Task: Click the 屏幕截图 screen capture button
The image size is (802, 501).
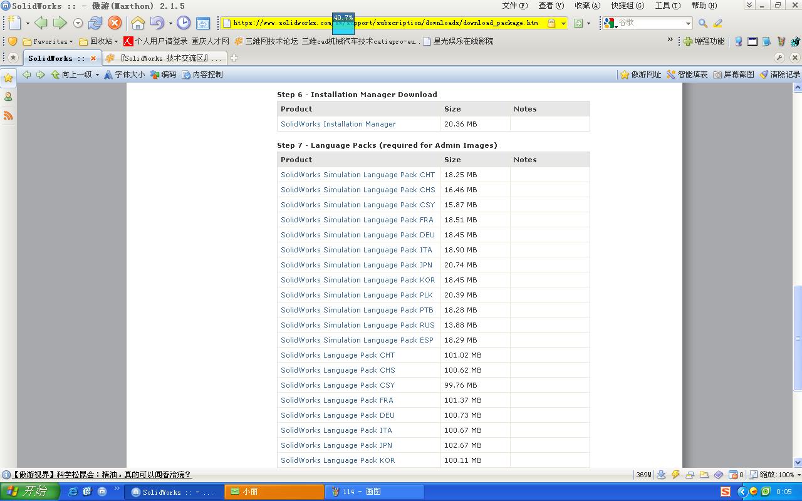Action: click(733, 75)
